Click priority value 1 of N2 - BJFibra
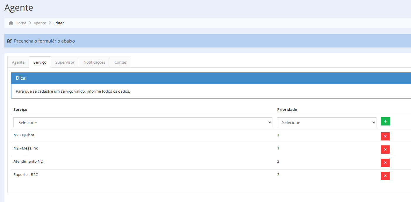This screenshot has height=202, width=411. coord(278,135)
